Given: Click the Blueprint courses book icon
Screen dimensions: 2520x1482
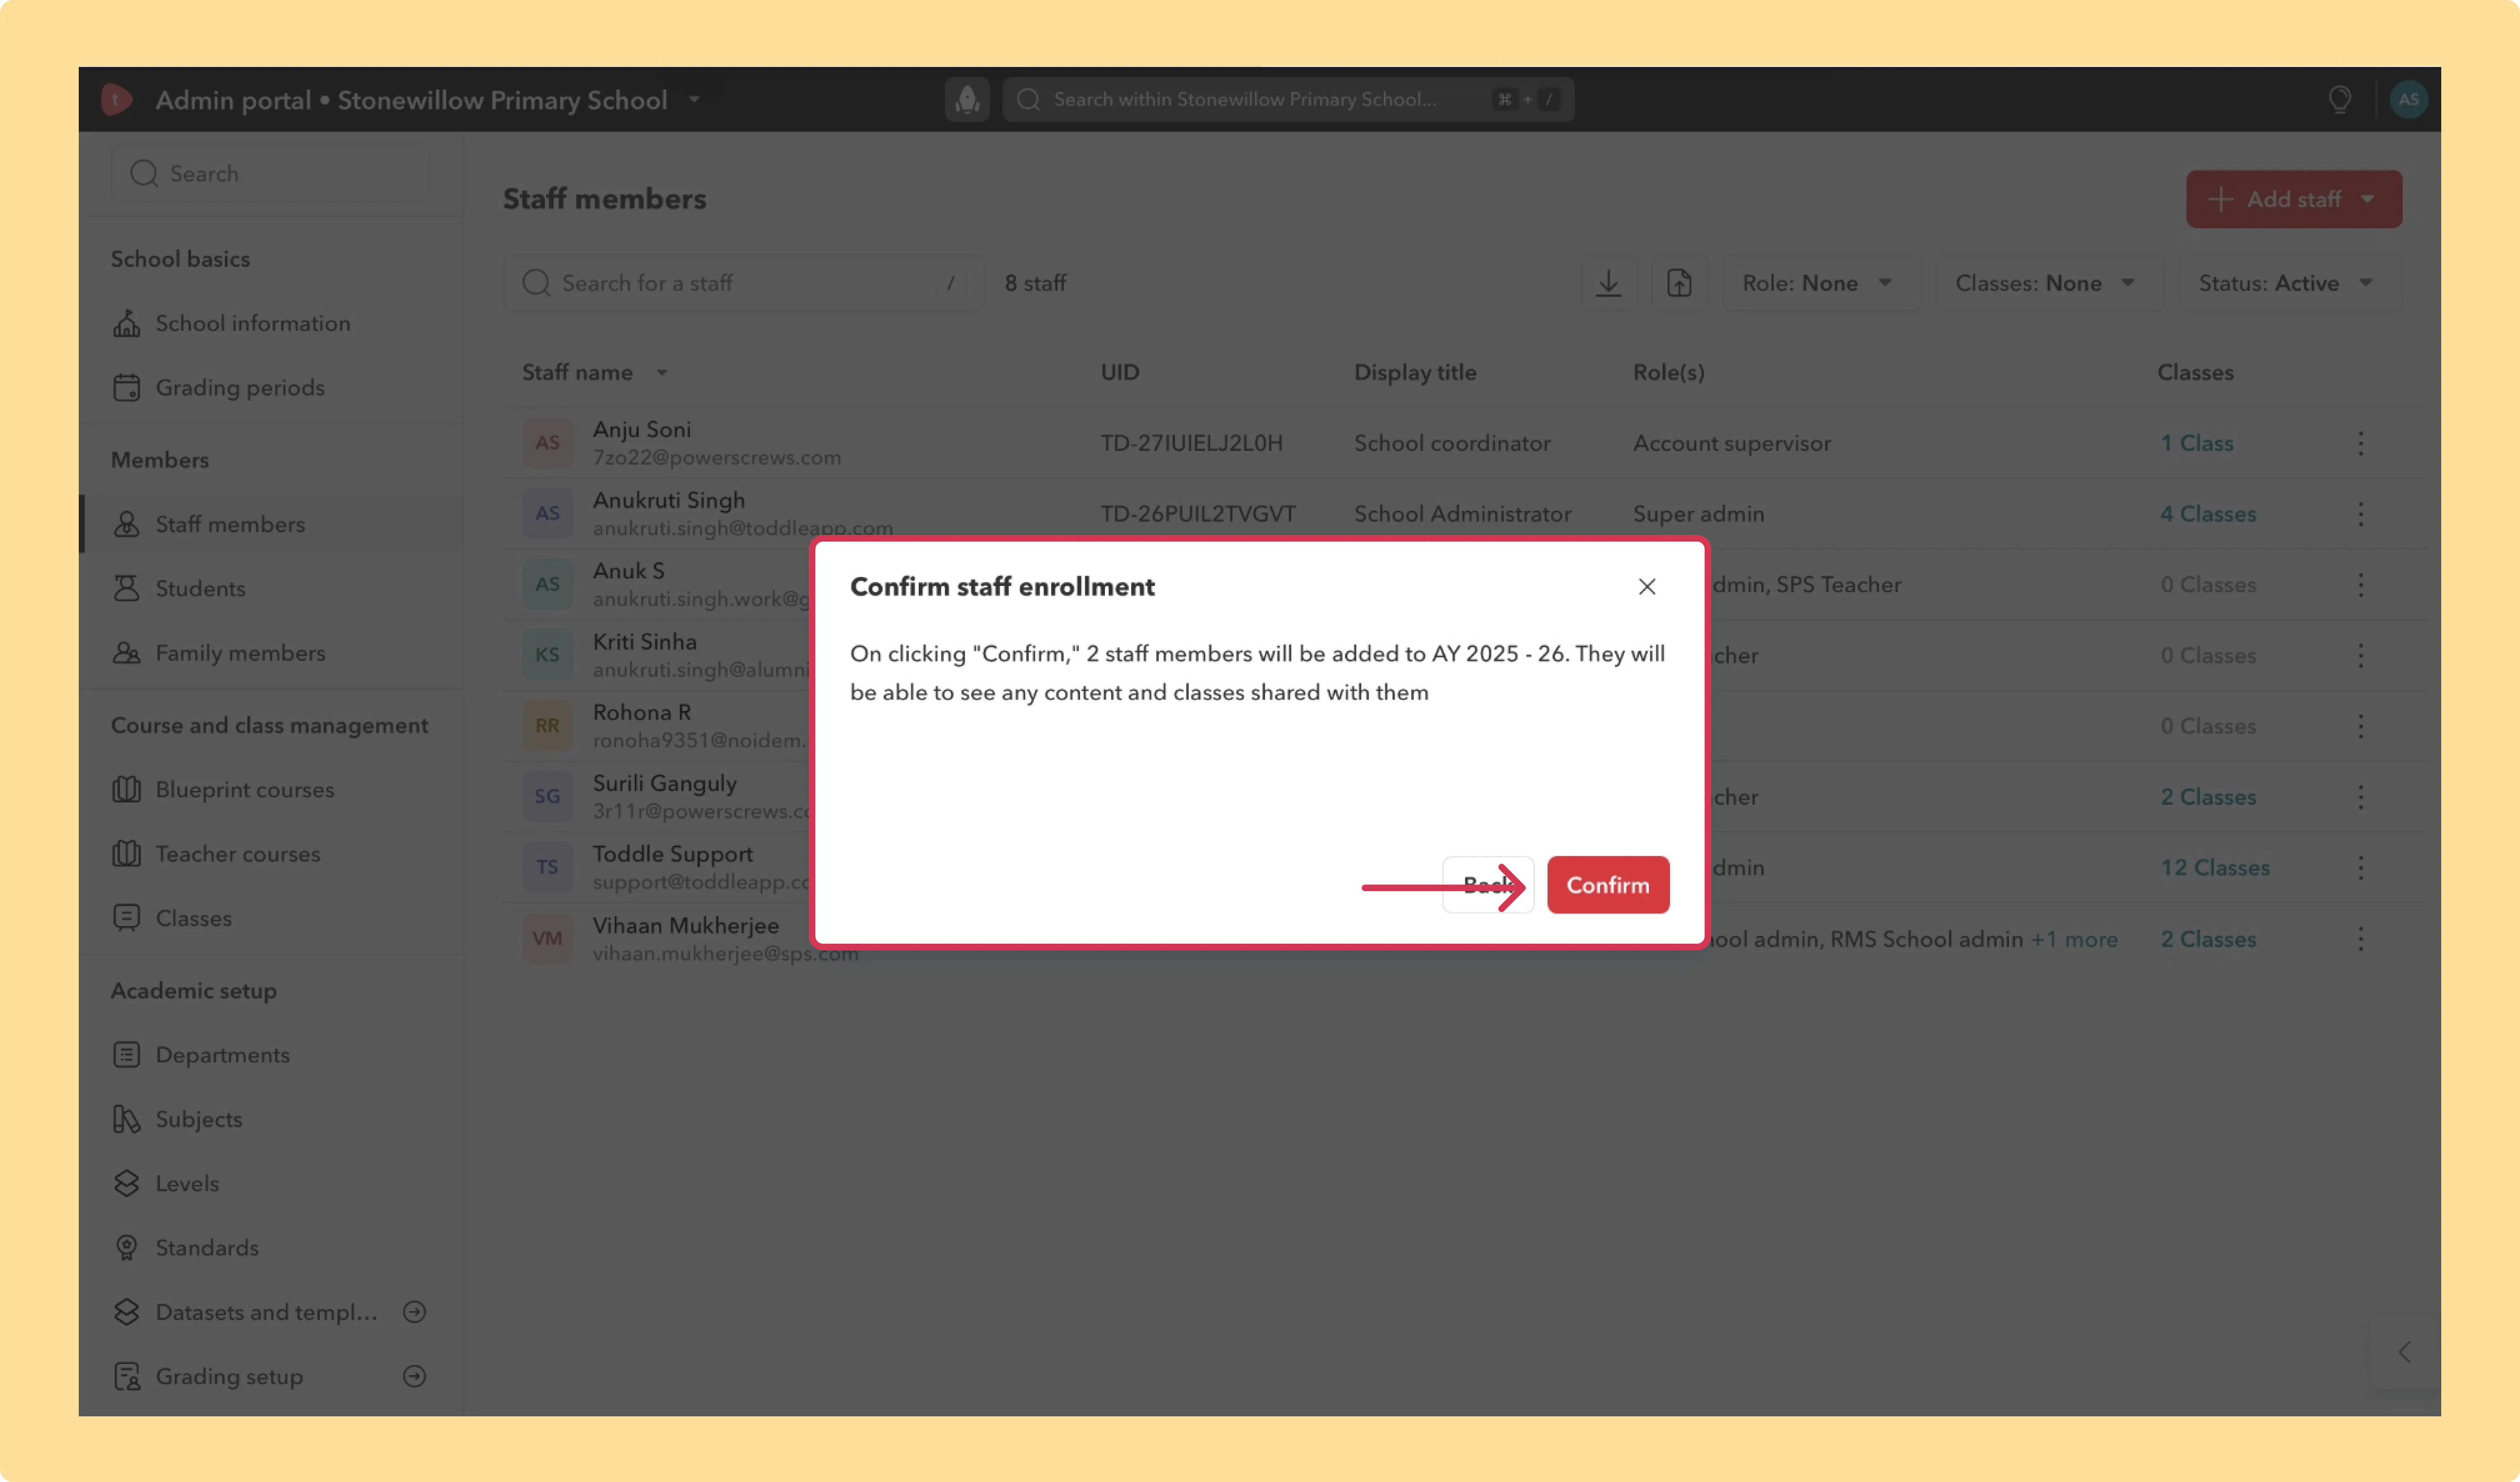Looking at the screenshot, I should pyautogui.click(x=127, y=789).
